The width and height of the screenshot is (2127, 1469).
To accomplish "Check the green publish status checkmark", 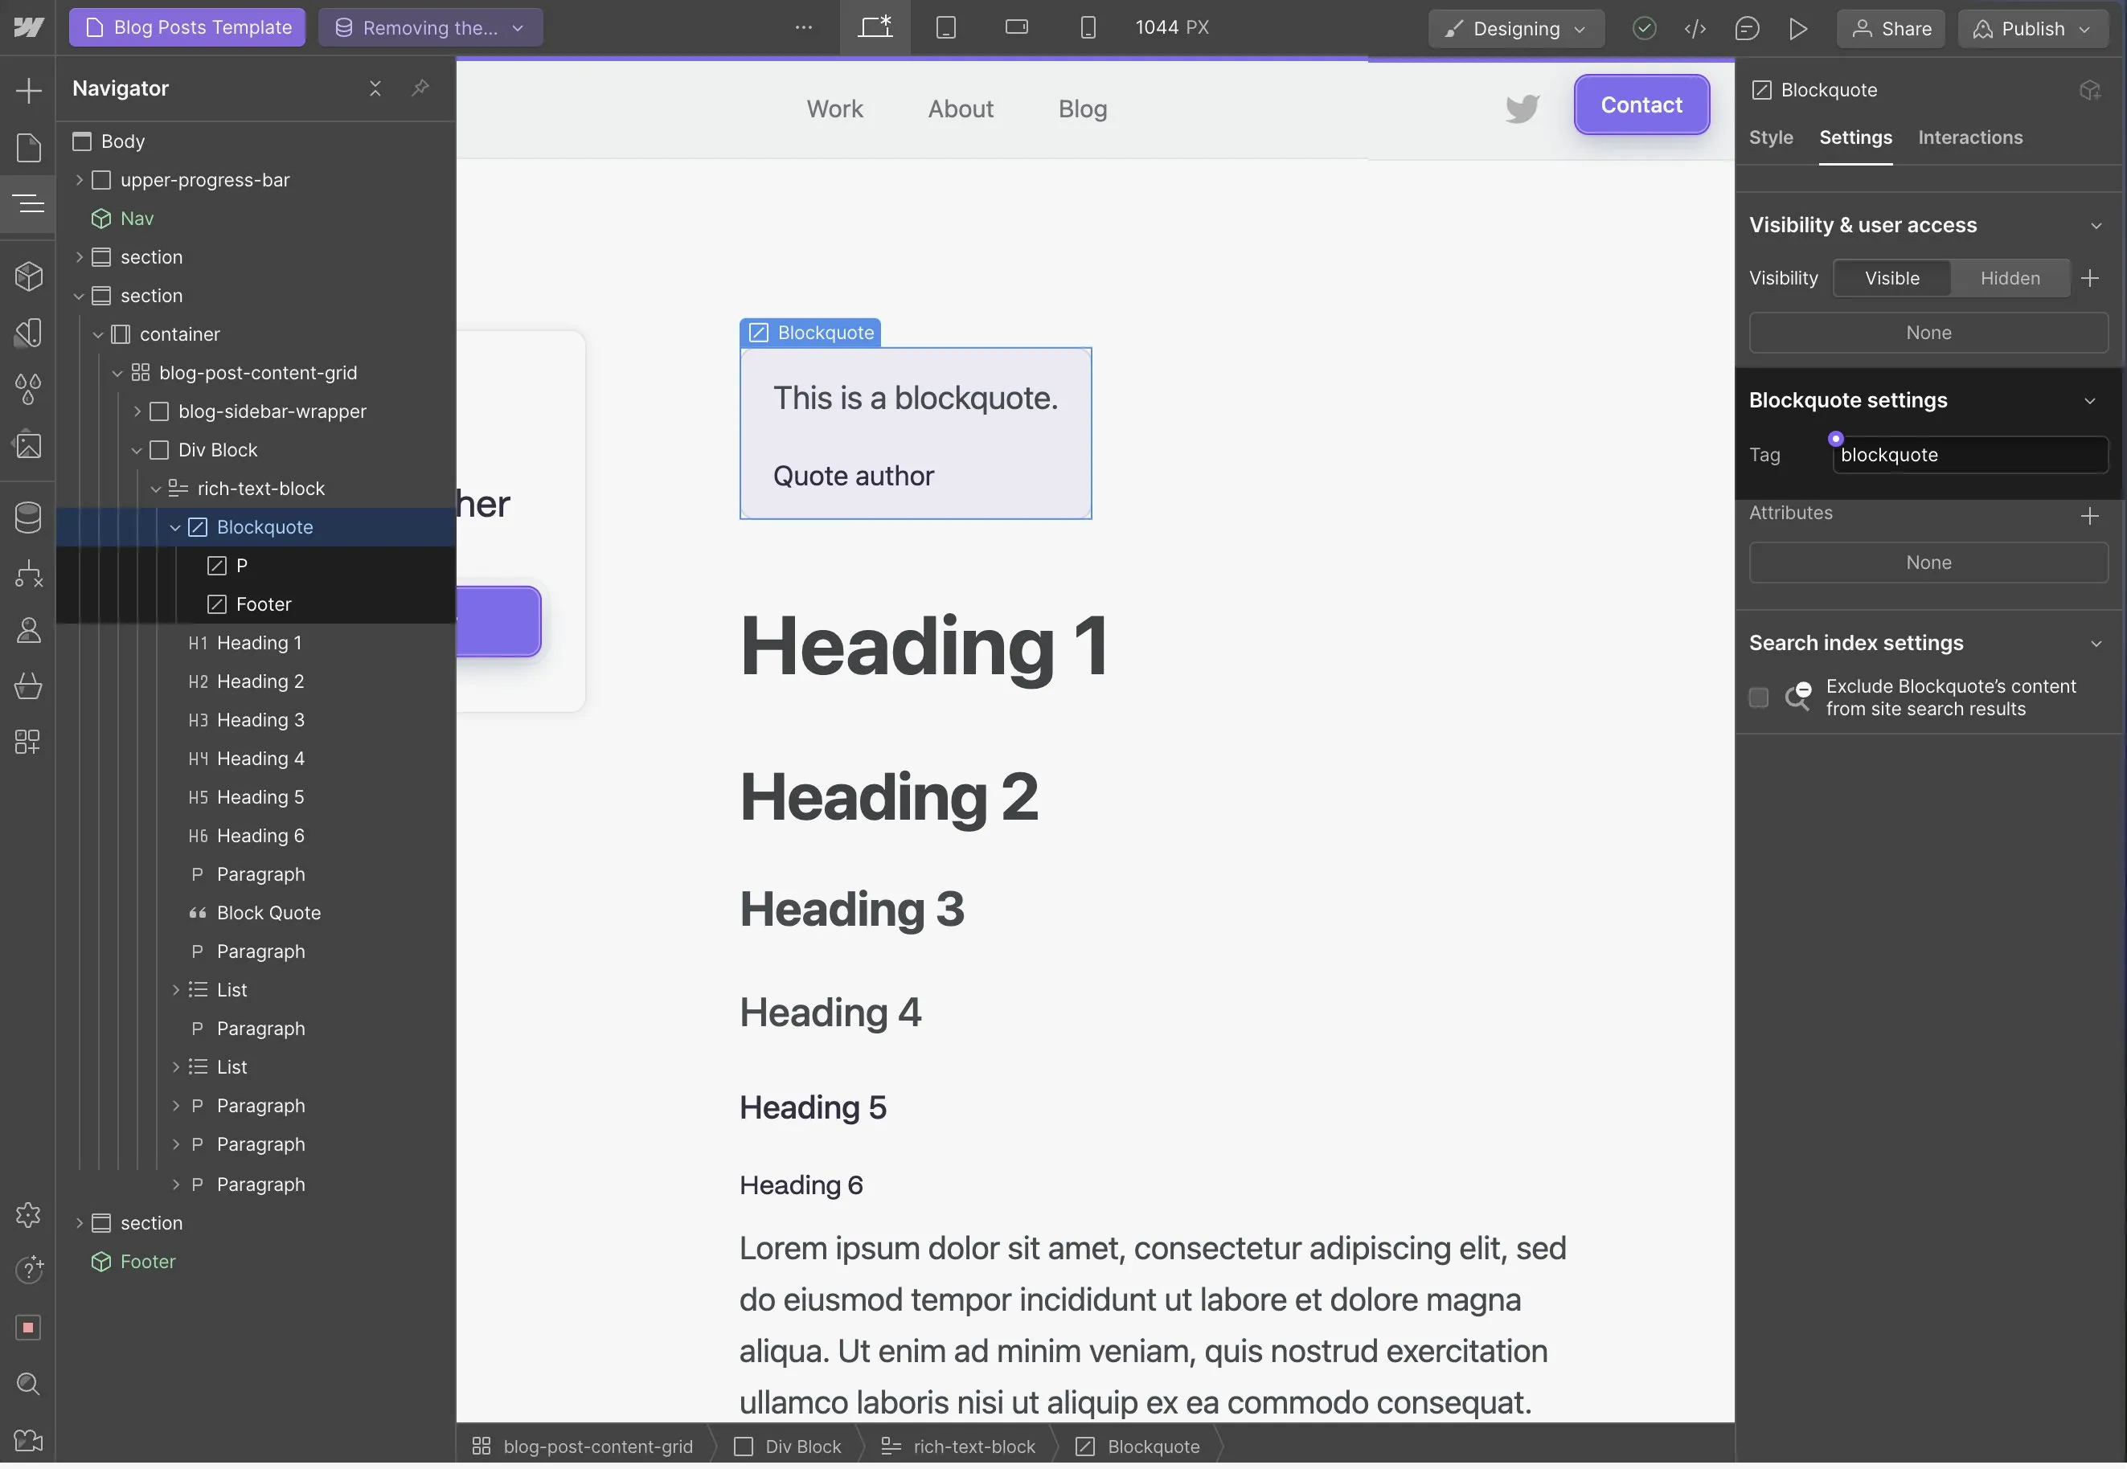I will [x=1645, y=29].
